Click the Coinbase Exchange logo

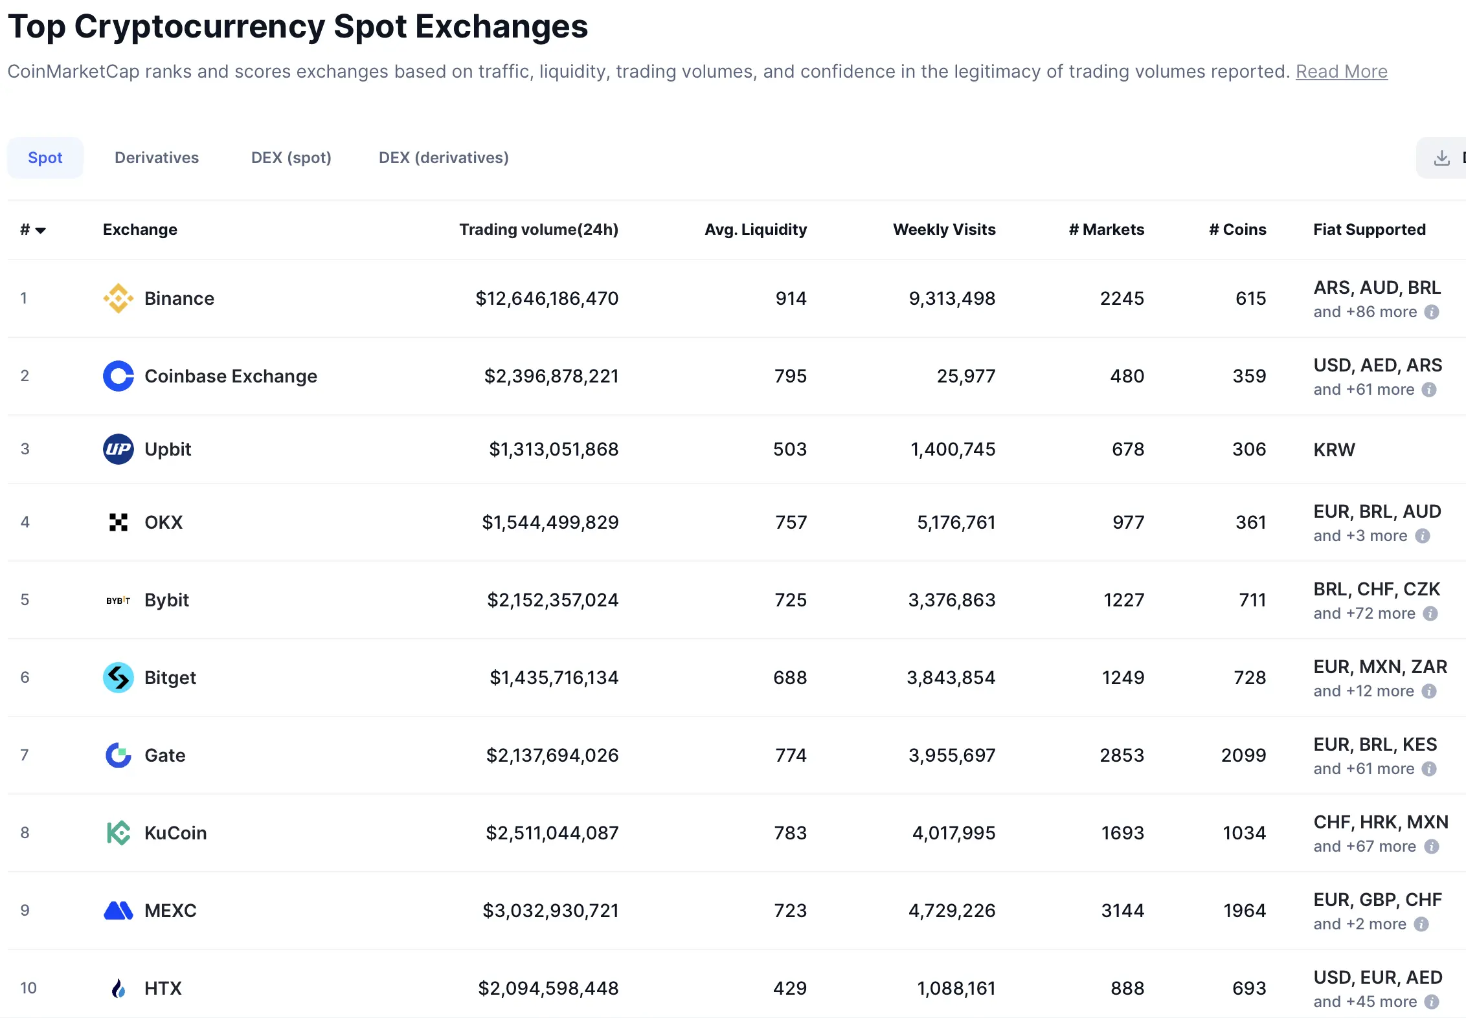[118, 376]
